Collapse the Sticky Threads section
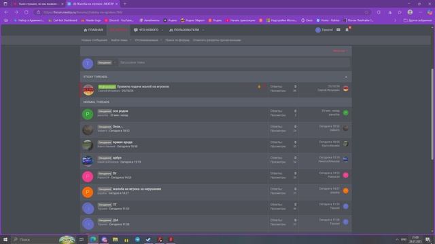This screenshot has height=244, width=435. (x=346, y=77)
